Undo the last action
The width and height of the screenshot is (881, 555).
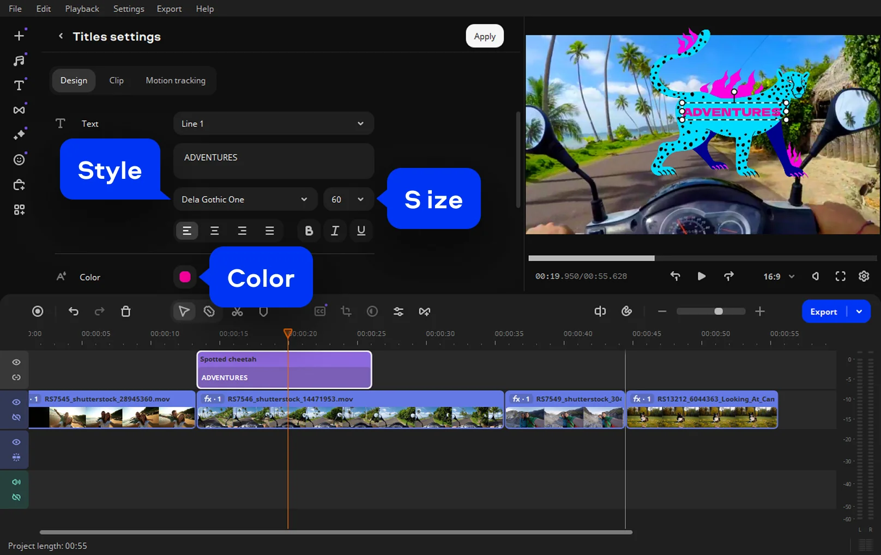click(74, 311)
